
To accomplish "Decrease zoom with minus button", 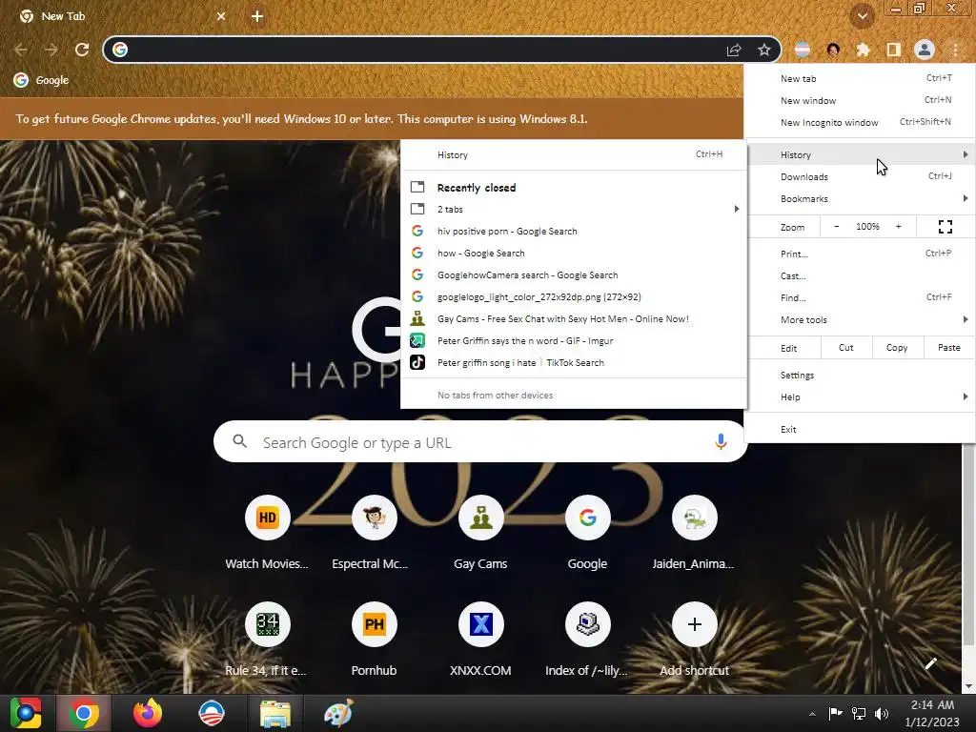I will 837,227.
